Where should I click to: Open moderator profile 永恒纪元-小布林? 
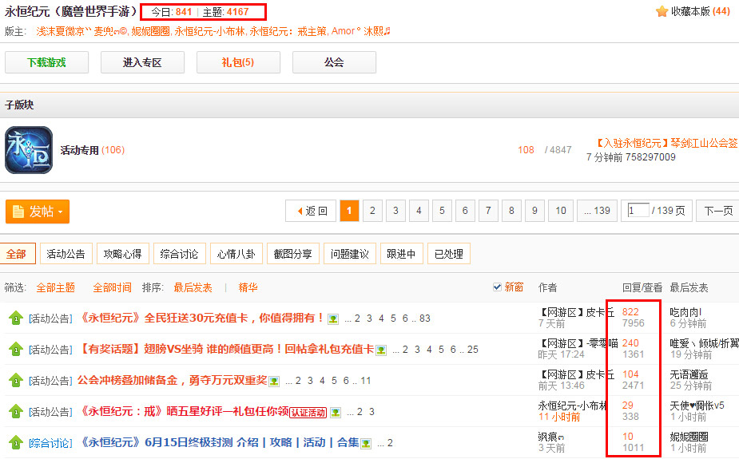pos(210,32)
